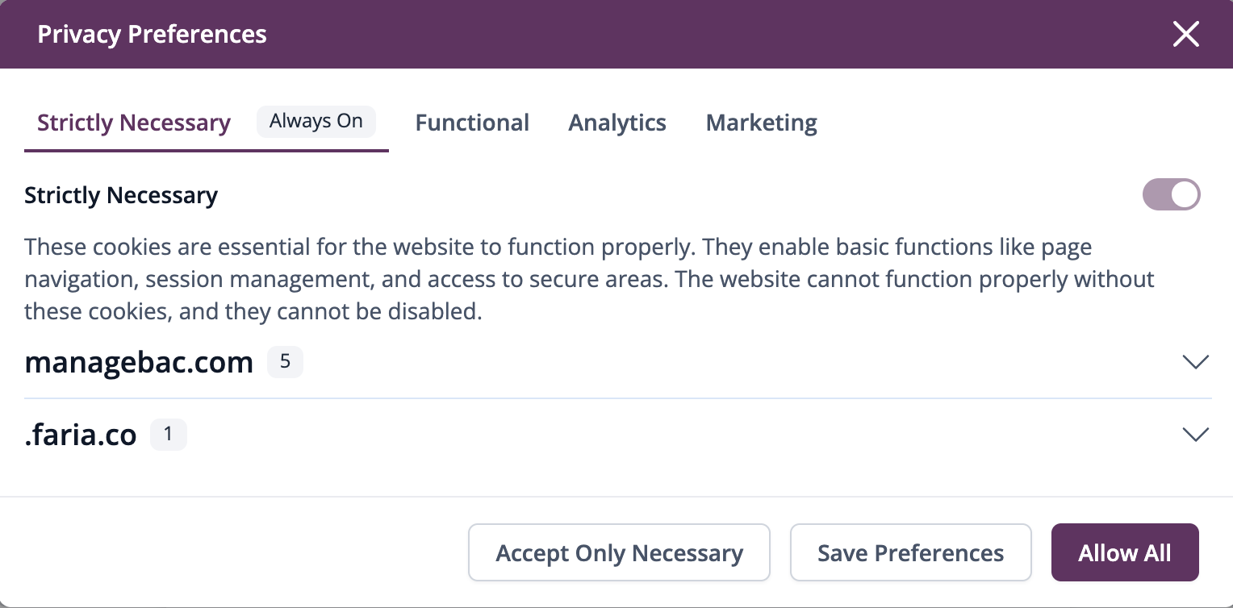This screenshot has height=608, width=1233.
Task: Expand the managebac.com chevron arrow
Action: point(1195,362)
